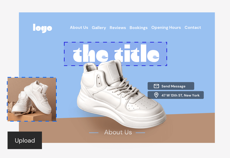Click the About Us heading at bottom

click(118, 132)
